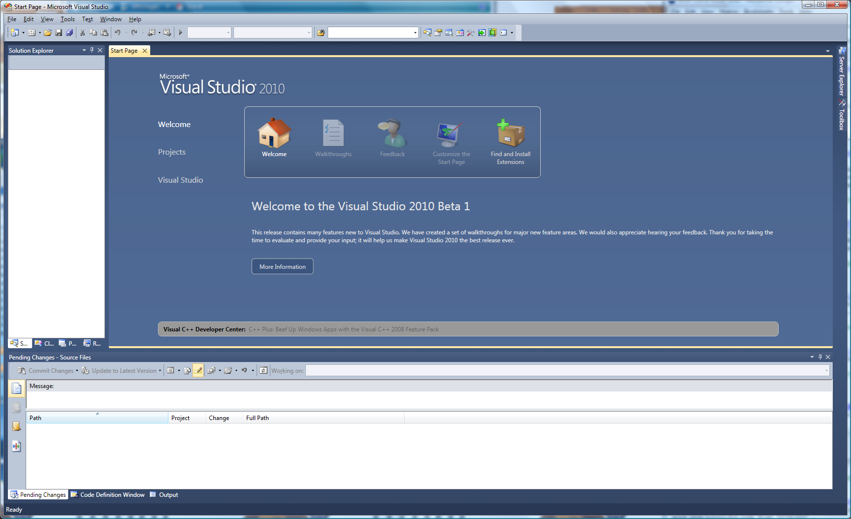Click the green arrow Start Page icon
Image resolution: width=851 pixels, height=519 pixels.
(x=482, y=32)
